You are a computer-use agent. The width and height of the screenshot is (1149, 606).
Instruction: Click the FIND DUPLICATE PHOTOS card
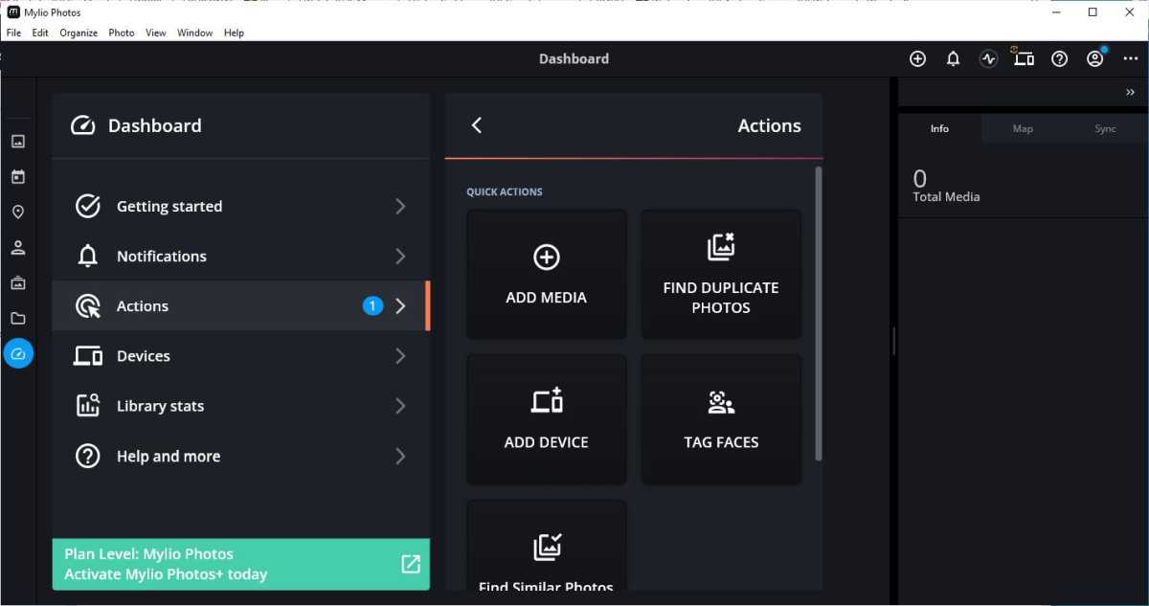721,274
